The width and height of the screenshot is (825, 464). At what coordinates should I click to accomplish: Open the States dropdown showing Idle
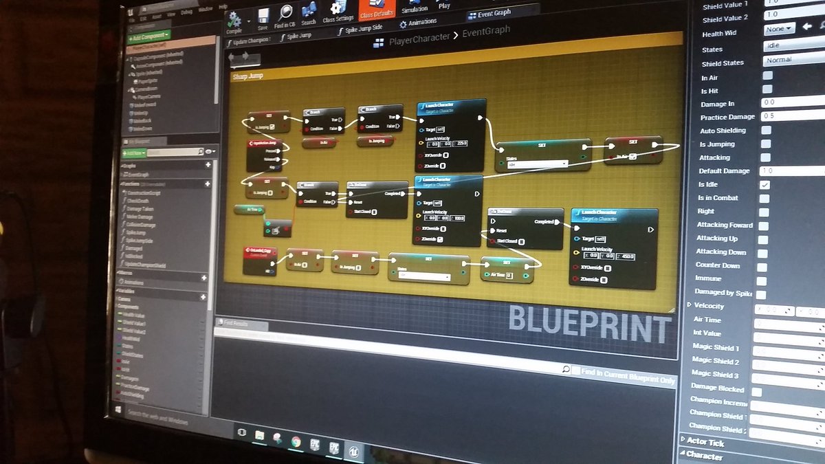point(793,45)
